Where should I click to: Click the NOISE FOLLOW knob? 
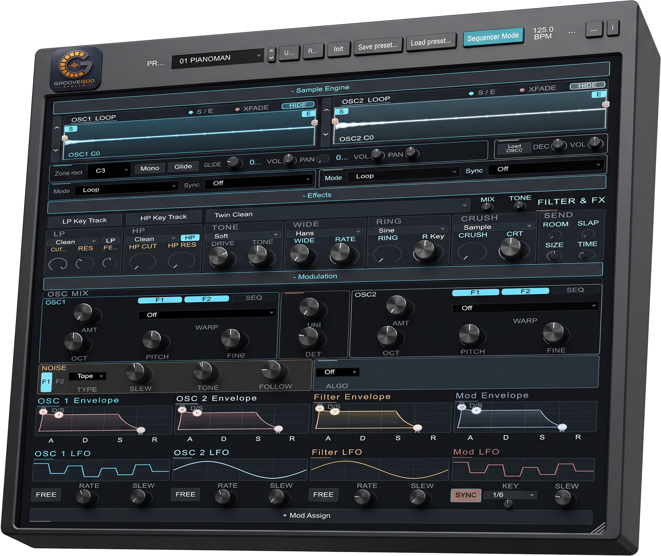tap(271, 370)
